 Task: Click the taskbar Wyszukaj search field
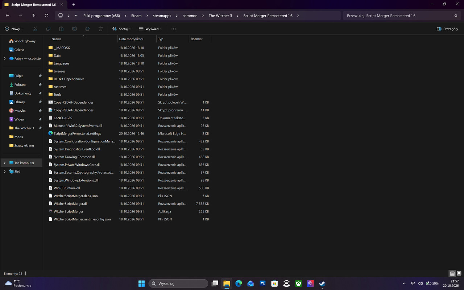(178, 283)
